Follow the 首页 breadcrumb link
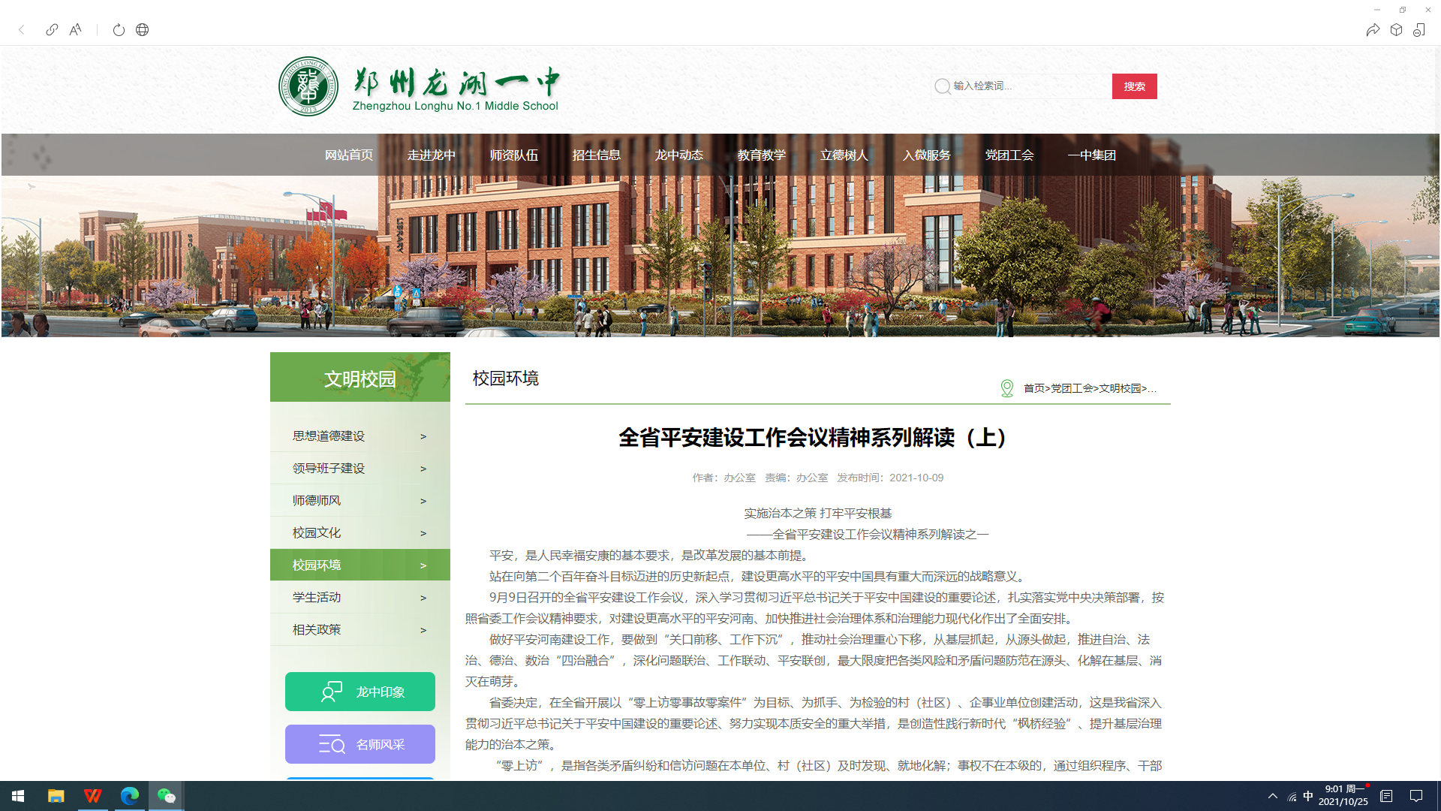Viewport: 1441px width, 811px height. click(x=1033, y=388)
